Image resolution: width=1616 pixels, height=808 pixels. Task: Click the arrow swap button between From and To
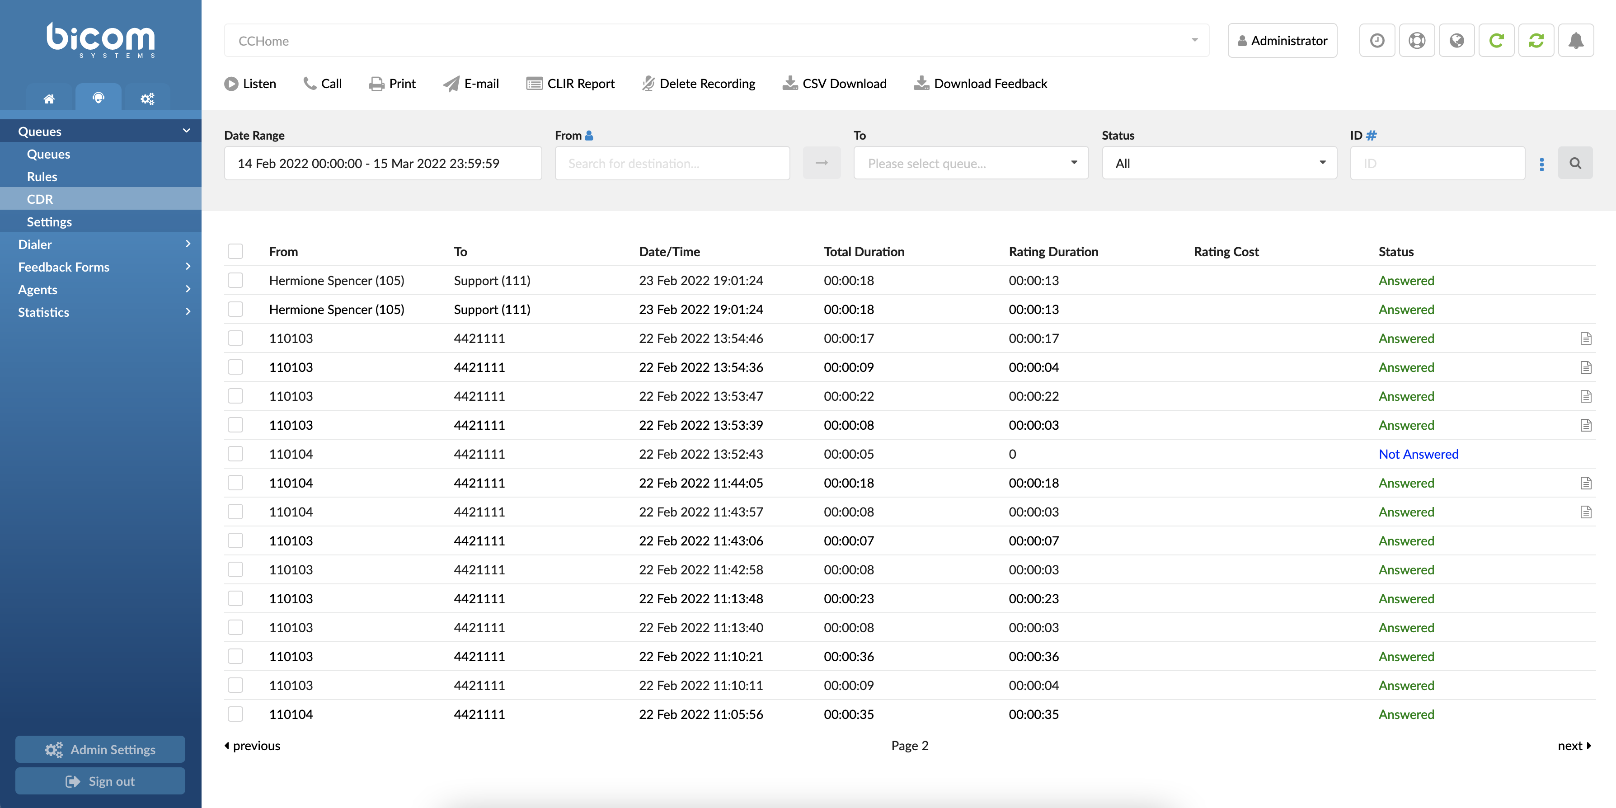[822, 163]
